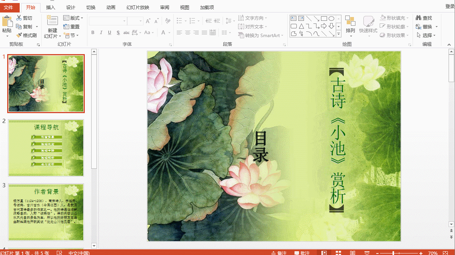Switch to slide sorter view in status bar
This screenshot has width=455, height=255.
coord(338,253)
